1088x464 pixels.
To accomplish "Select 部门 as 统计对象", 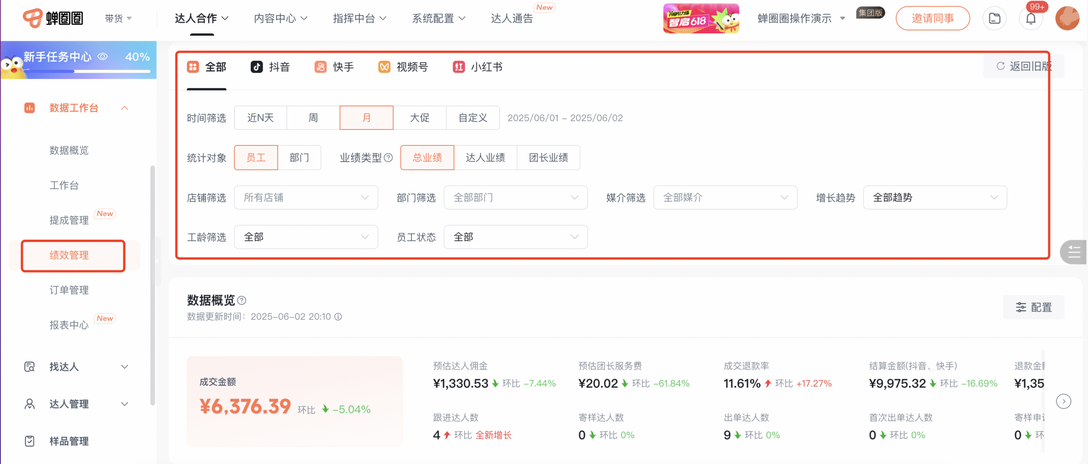I will click(299, 158).
